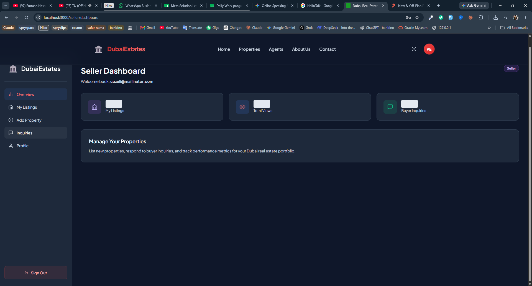Click the sidebar DubaiEstates building icon

pyautogui.click(x=13, y=69)
